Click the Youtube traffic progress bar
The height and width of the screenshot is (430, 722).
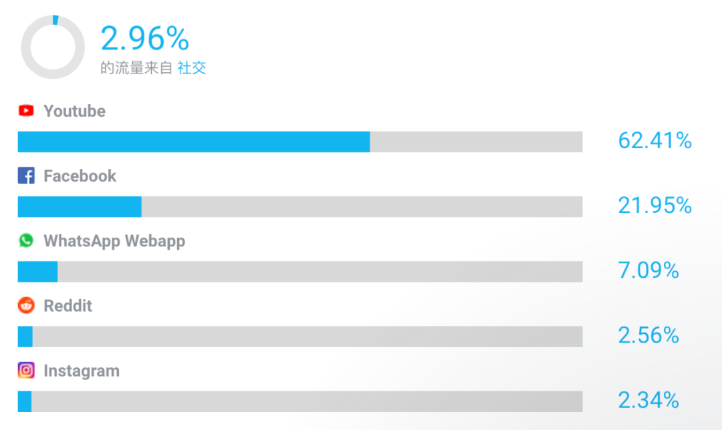pyautogui.click(x=300, y=142)
